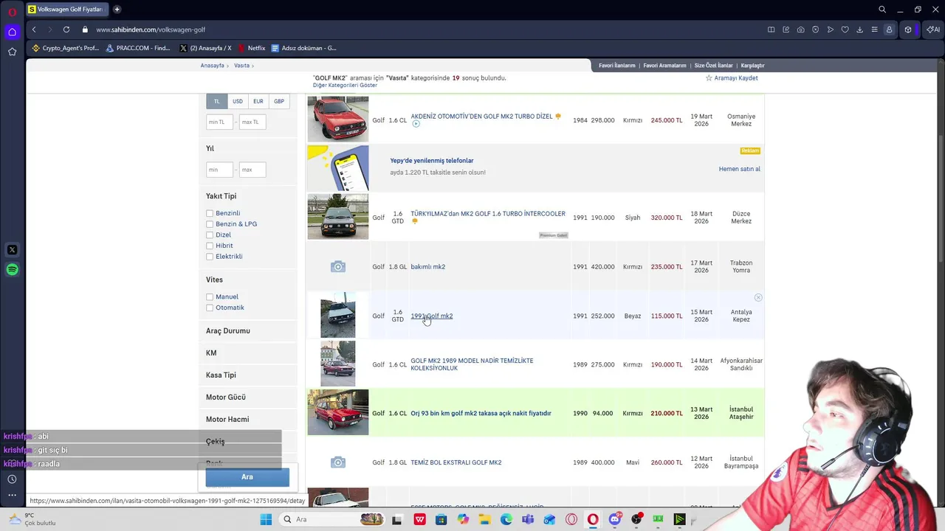This screenshot has height=531, width=945.
Task: Click the Ara search button
Action: click(x=247, y=477)
